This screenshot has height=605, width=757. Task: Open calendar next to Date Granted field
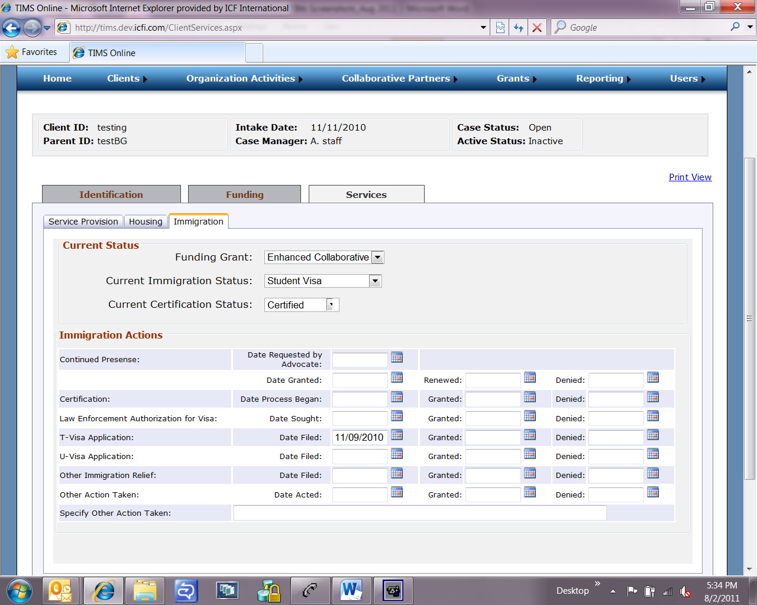[397, 378]
